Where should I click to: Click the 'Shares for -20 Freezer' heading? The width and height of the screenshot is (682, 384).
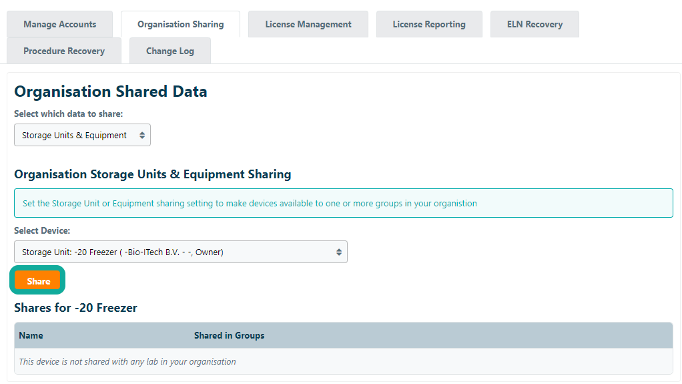pyautogui.click(x=75, y=308)
